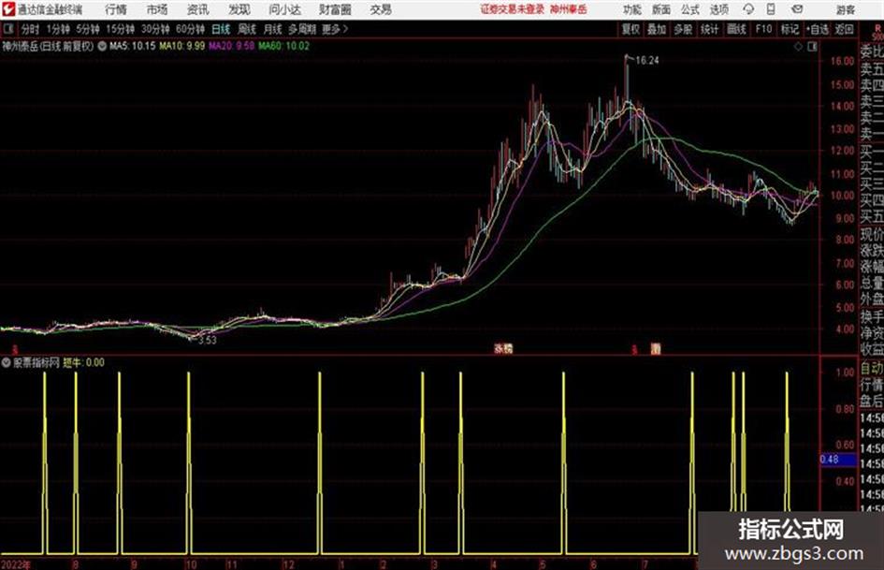
Task: Open the 版面 menu
Action: click(x=660, y=9)
